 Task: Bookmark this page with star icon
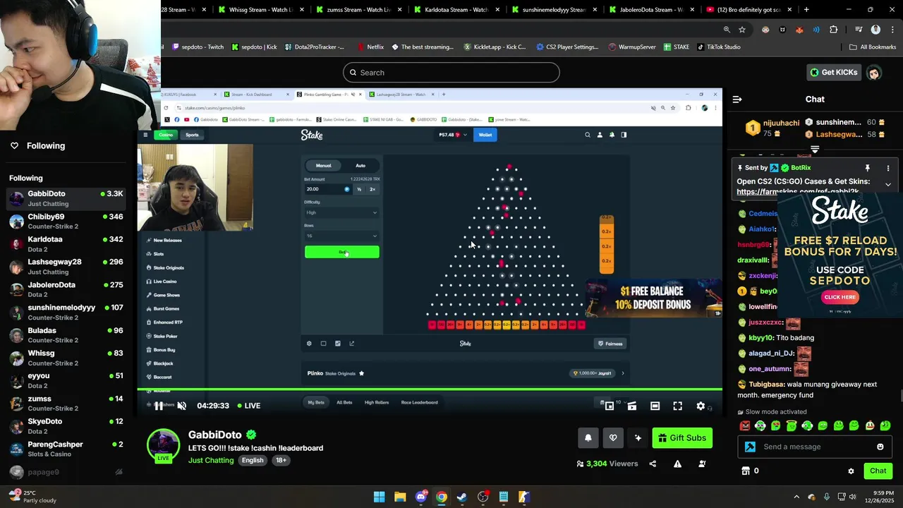point(742,30)
